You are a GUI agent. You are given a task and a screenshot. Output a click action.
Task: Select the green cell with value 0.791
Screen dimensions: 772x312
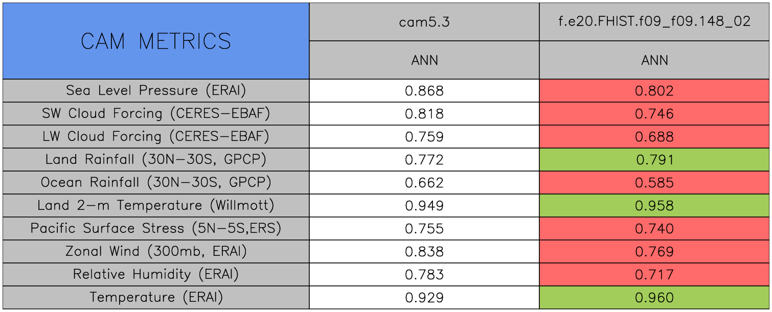coord(654,160)
